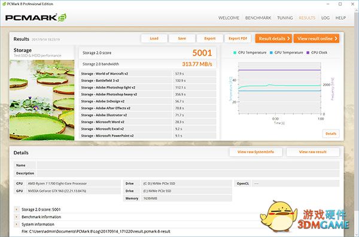The width and height of the screenshot is (359, 237).
Task: Switch to the BENCHMARK tab
Action: point(258,18)
